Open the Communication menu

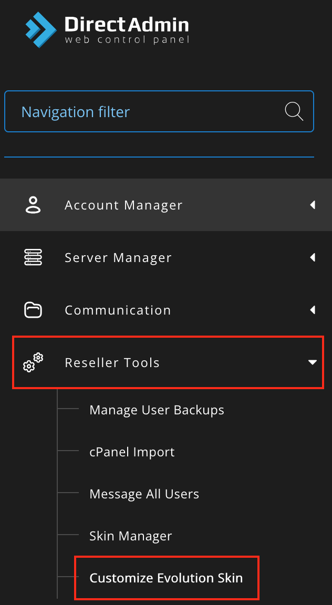[166, 310]
